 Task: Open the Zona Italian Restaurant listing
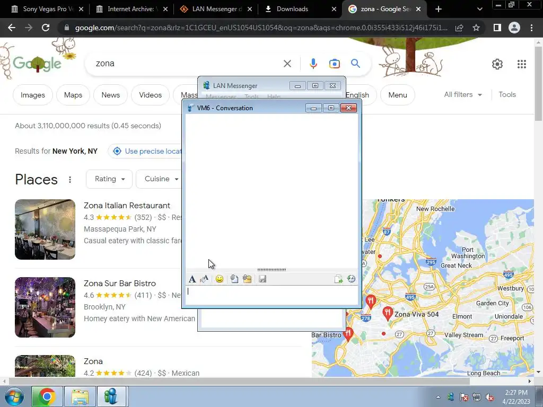127,206
